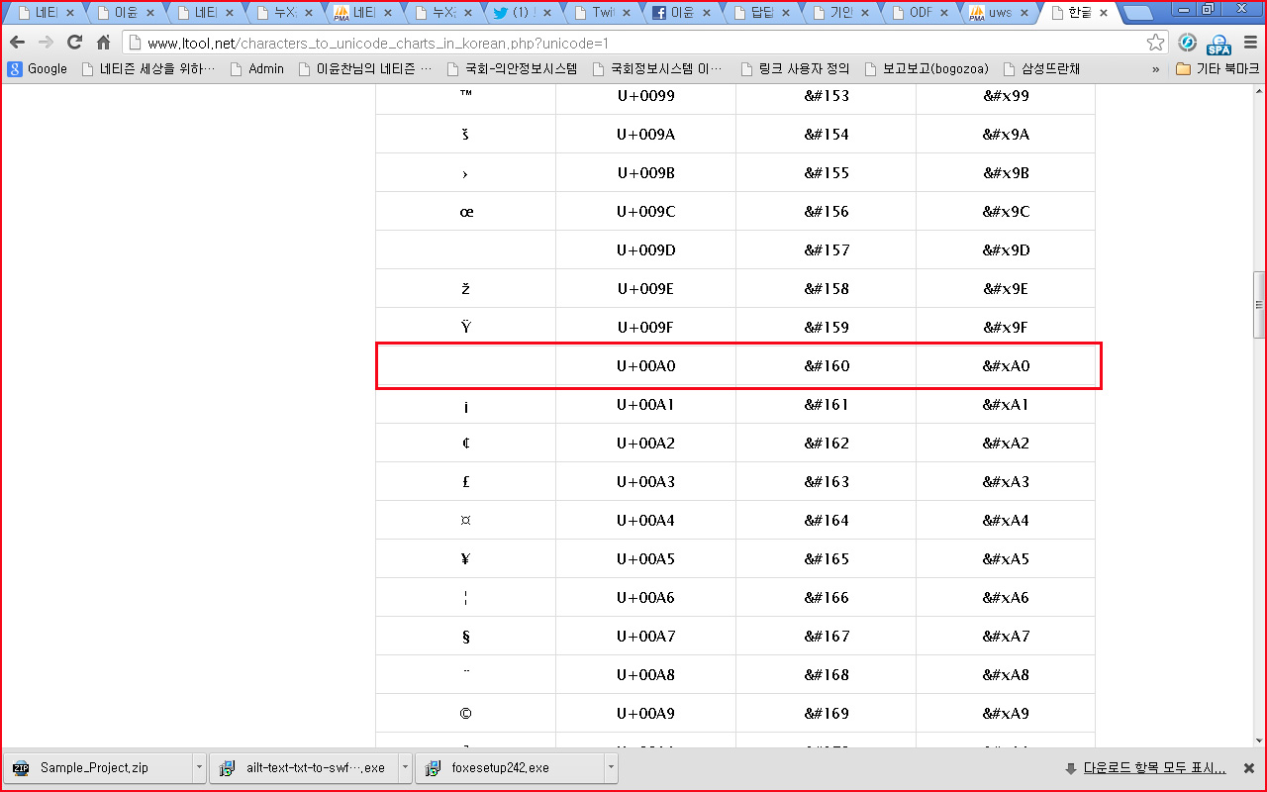
Task: Select the œ character cell
Action: click(465, 211)
